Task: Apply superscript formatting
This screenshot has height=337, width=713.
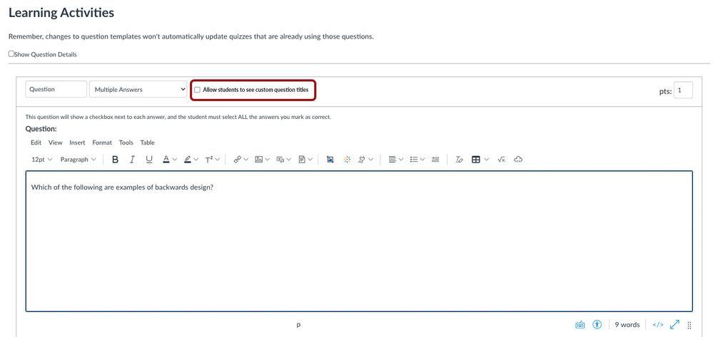Action: pos(208,160)
